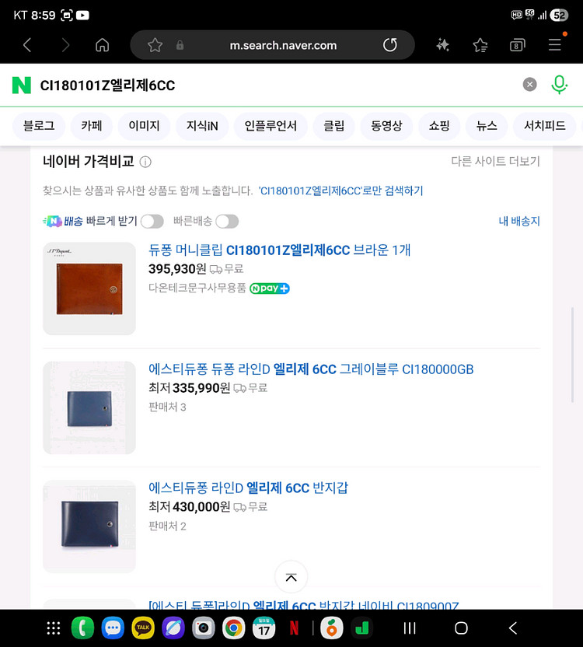Screen dimensions: 583x647
Task: Toggle the 배송 빠르게 받기 switch
Action: coord(152,222)
